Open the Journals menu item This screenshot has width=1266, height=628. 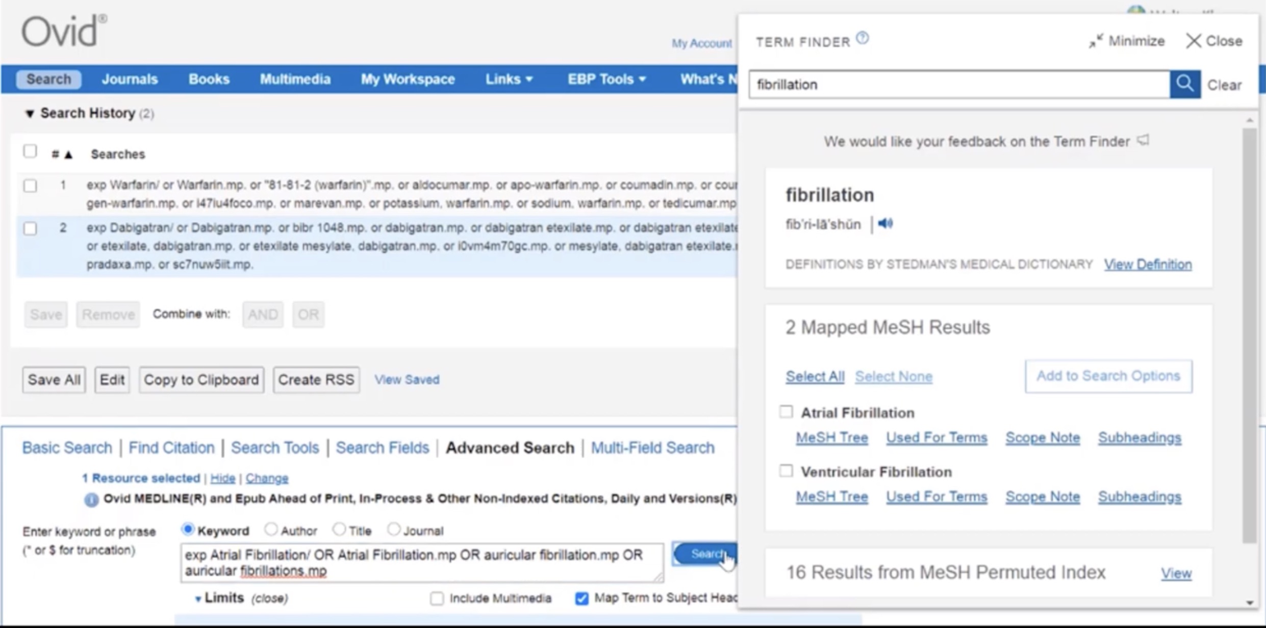130,79
